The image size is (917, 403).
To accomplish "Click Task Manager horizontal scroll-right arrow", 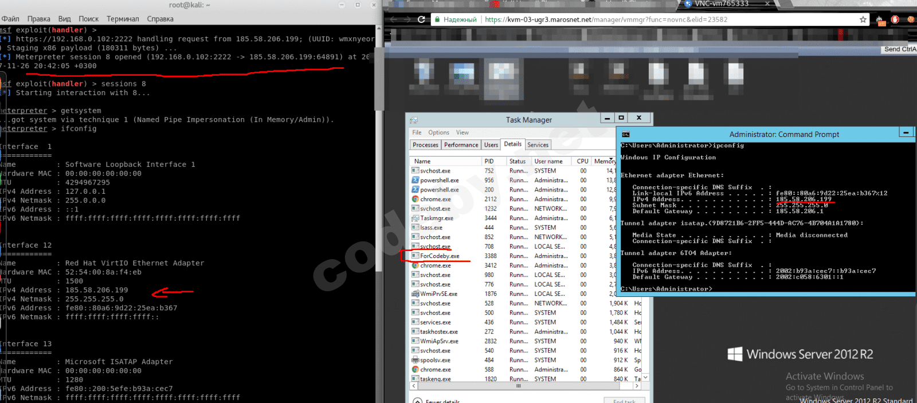I will (x=638, y=386).
